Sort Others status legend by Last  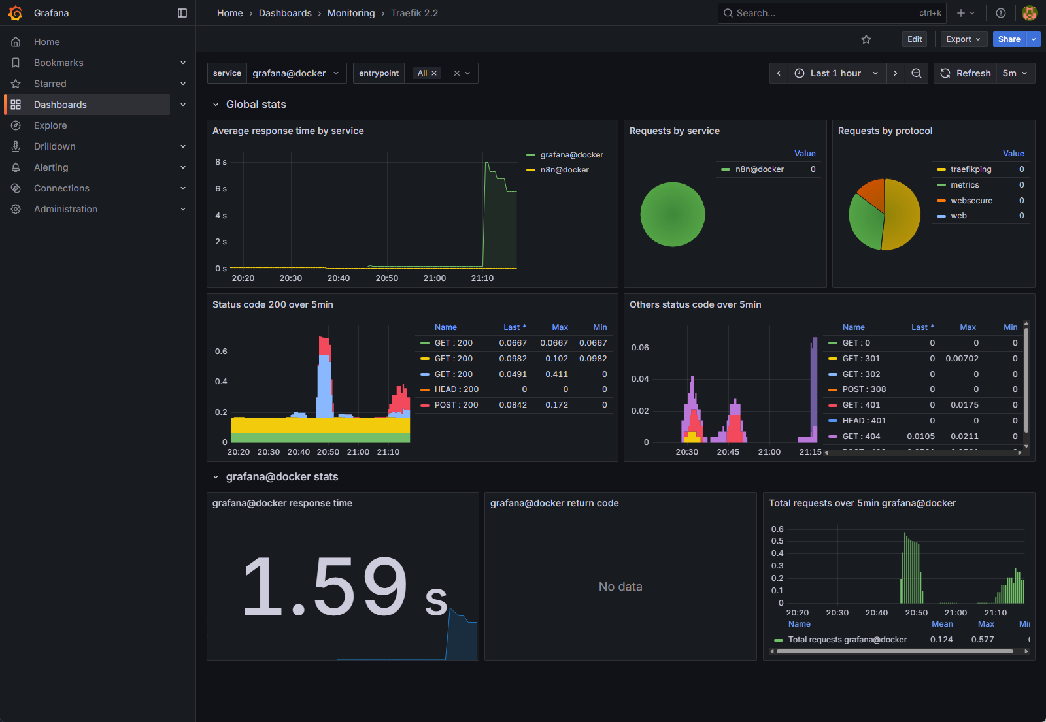922,327
